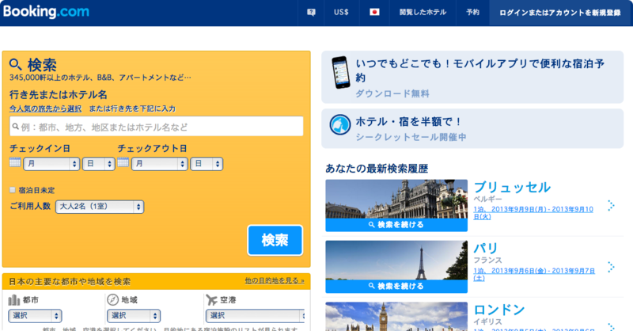Click 検索を続ける under Paris photo

click(x=396, y=286)
